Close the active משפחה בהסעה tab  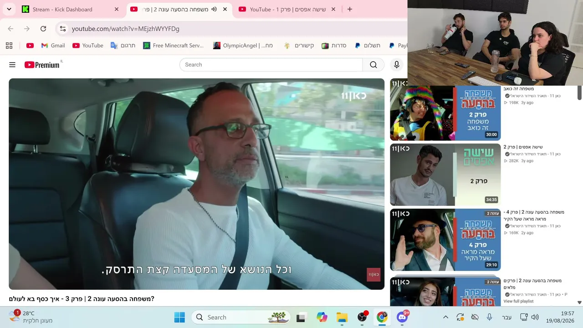point(225,9)
